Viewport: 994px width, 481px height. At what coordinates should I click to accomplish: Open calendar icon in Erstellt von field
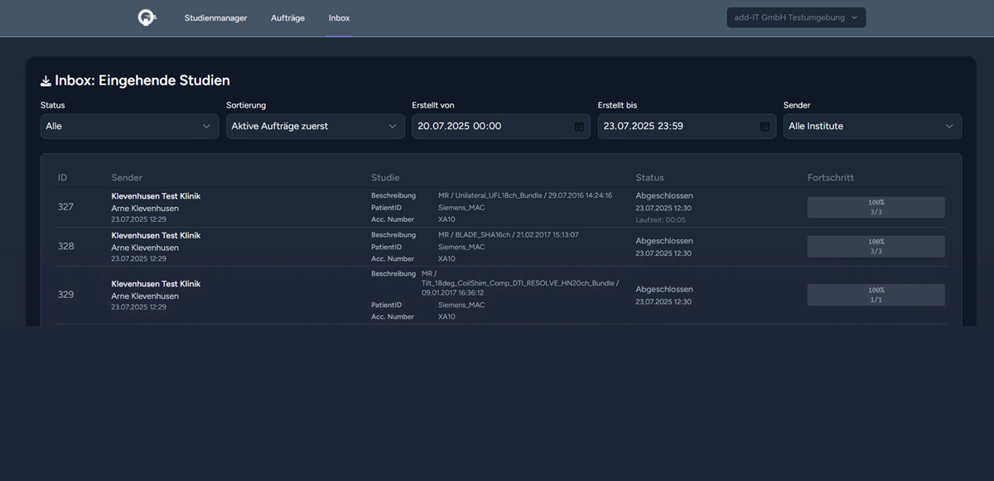coord(579,127)
